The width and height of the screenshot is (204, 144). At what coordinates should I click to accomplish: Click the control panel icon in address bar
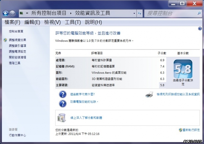coord(21,13)
